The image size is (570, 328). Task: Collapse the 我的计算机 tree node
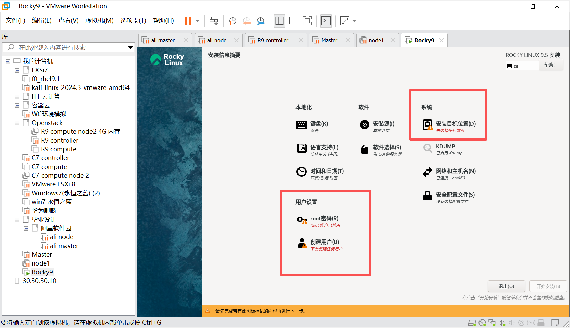(x=8, y=61)
